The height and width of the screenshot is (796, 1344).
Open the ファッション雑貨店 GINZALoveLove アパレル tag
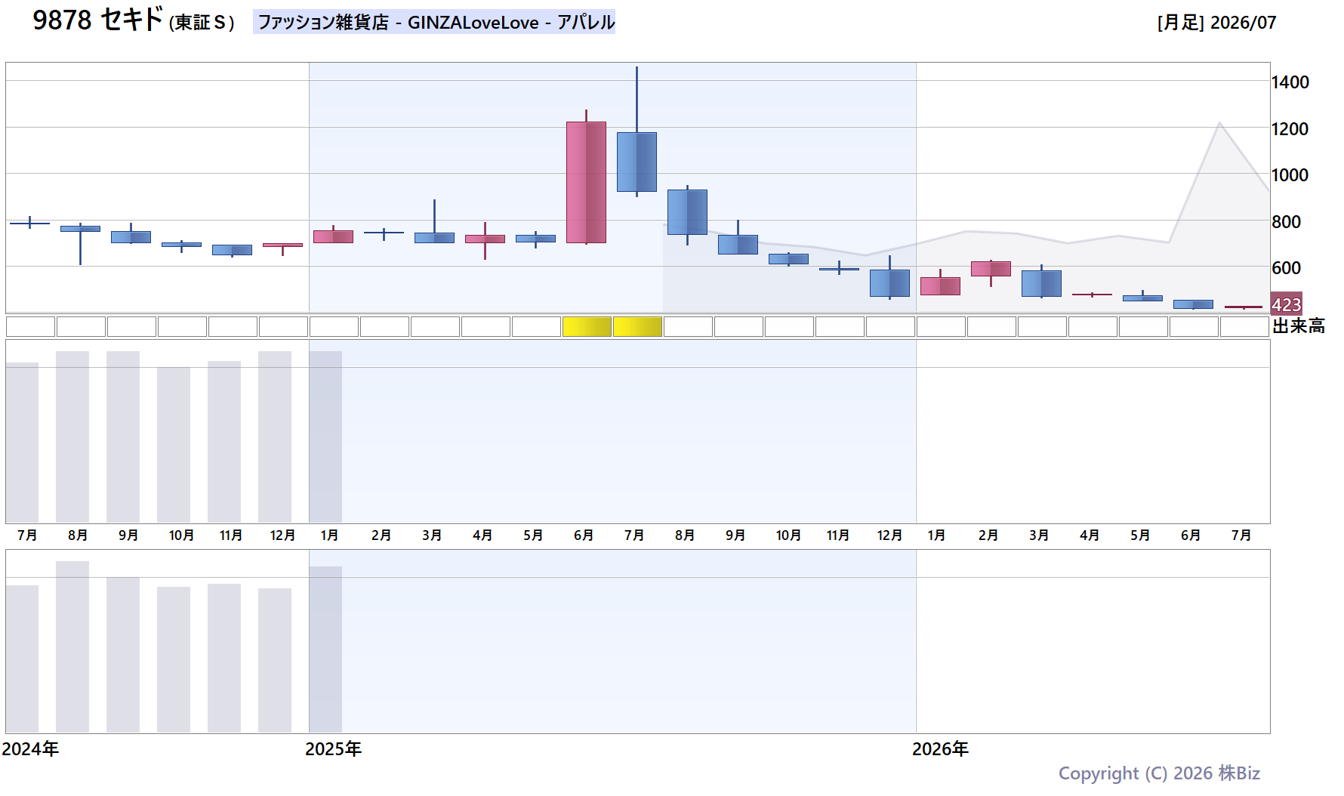(434, 22)
